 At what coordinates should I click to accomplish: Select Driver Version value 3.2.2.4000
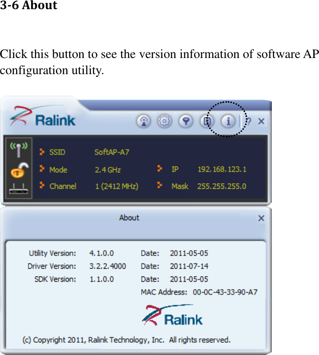click(108, 266)
